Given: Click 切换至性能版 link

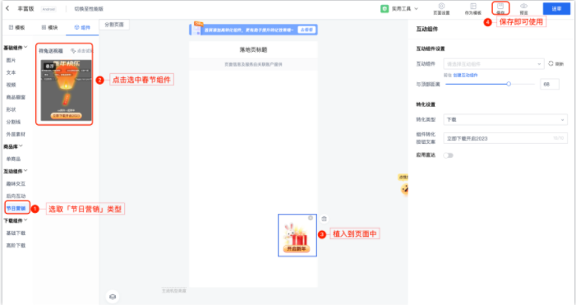Looking at the screenshot, I should [89, 8].
